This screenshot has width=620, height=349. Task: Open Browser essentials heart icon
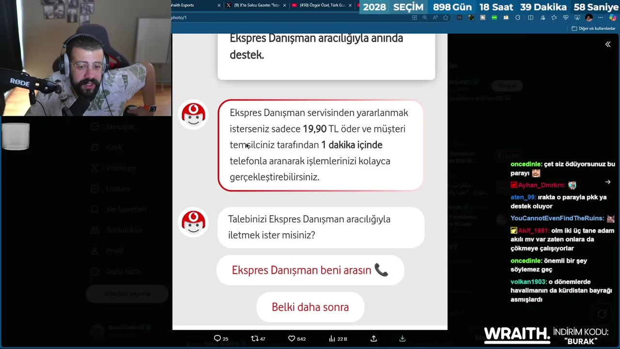pos(566,17)
